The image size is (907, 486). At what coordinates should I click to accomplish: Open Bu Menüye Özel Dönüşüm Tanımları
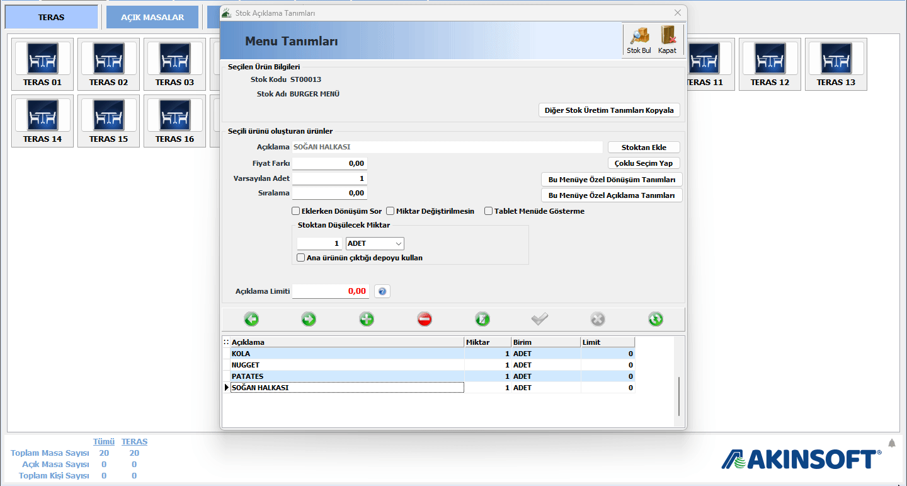[x=612, y=180]
